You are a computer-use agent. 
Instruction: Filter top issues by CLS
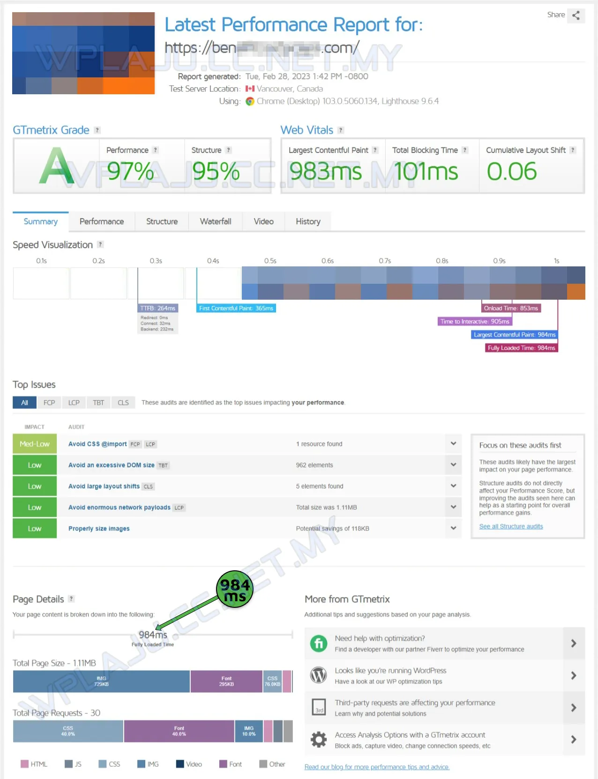(x=123, y=402)
